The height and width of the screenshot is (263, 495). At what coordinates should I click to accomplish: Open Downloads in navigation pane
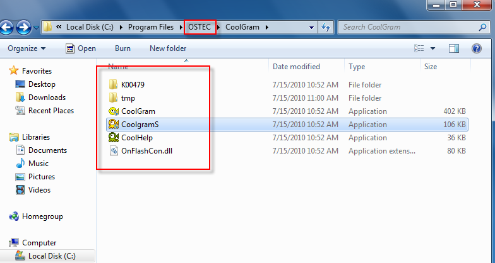47,98
